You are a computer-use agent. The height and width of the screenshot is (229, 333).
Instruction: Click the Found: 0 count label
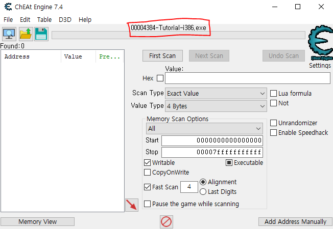click(12, 46)
